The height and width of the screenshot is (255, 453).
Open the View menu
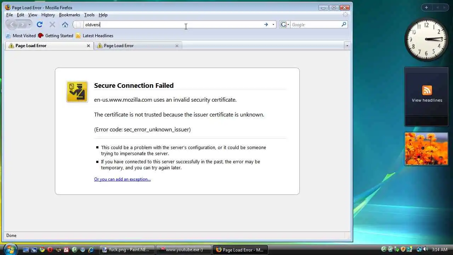[x=33, y=15]
